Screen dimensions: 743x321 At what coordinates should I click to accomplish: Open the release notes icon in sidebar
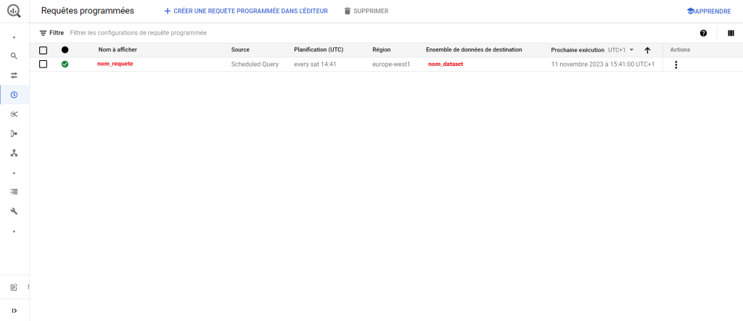[x=14, y=288]
